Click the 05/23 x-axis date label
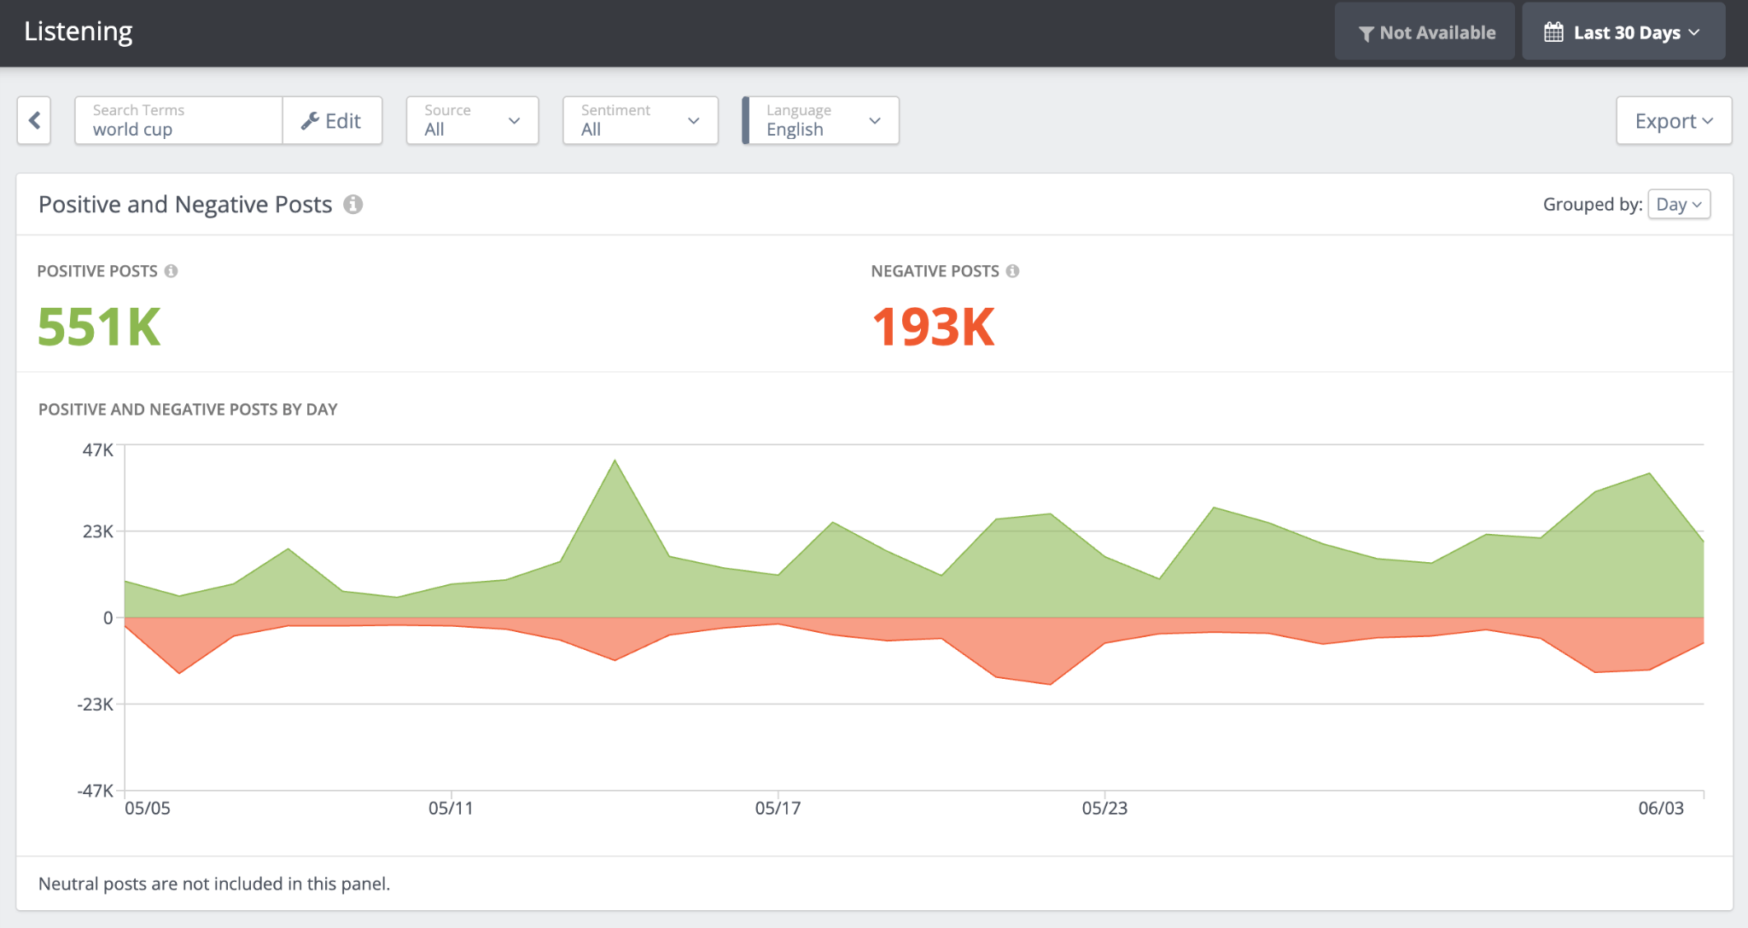The width and height of the screenshot is (1748, 928). tap(1104, 808)
